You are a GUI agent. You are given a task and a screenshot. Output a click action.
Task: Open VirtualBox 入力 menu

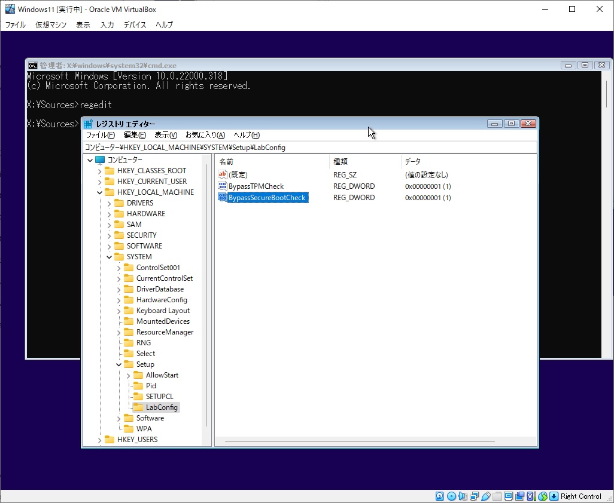click(107, 24)
